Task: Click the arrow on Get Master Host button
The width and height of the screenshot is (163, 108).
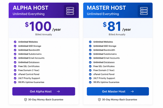Action: (132, 92)
